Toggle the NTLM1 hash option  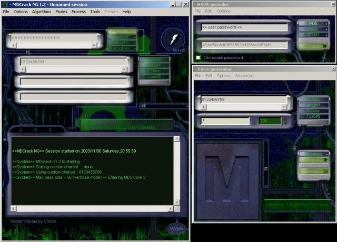tap(312, 35)
